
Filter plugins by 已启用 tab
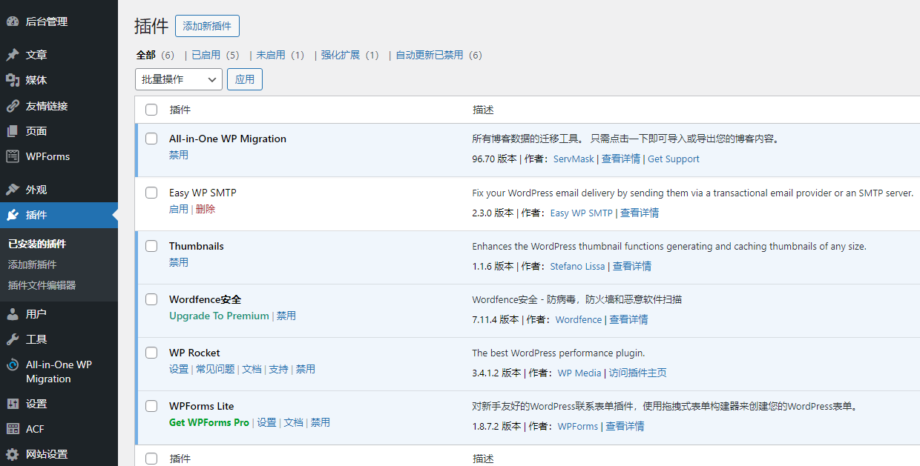[206, 55]
